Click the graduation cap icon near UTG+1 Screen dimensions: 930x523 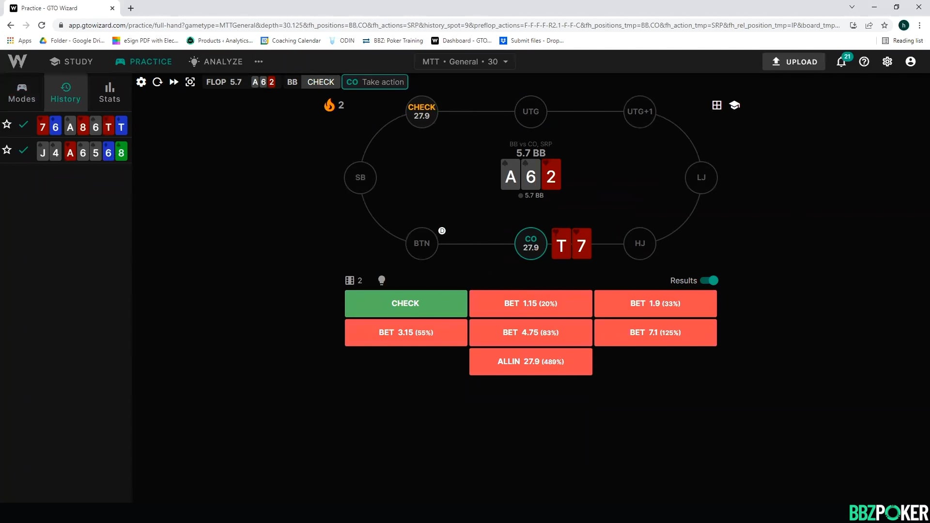pyautogui.click(x=734, y=105)
